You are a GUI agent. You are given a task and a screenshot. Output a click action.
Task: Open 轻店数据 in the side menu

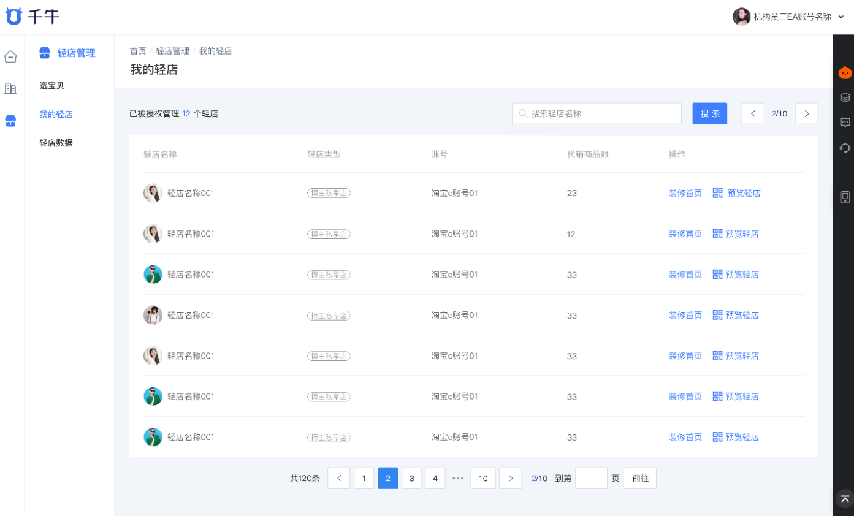tap(56, 143)
